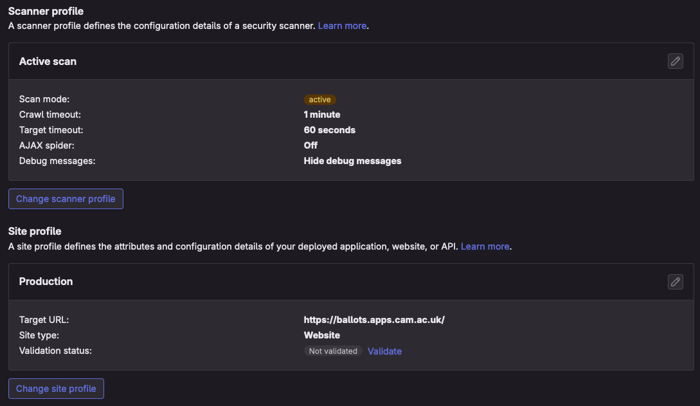Click the Scanner profile section heading
The image size is (700, 406).
pyautogui.click(x=46, y=11)
